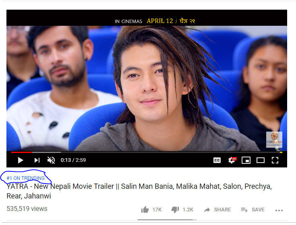296x225 pixels.
Task: Activate the miniplayer icon
Action: 246,160
